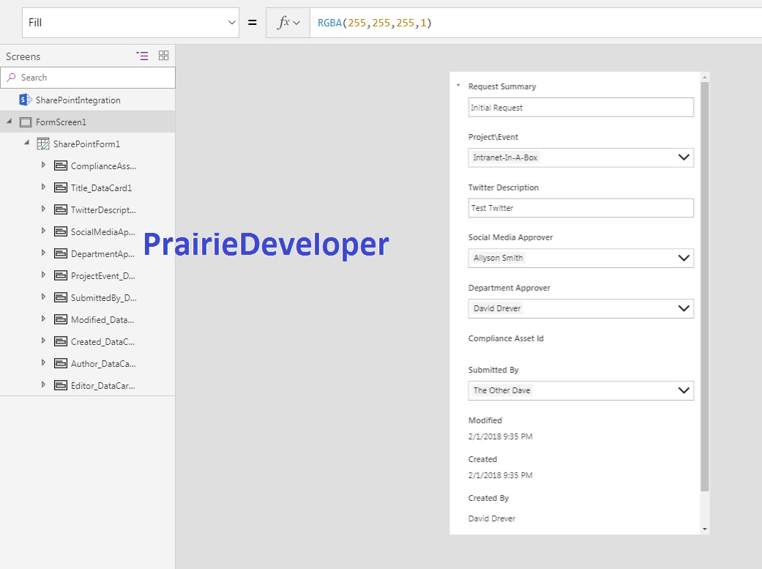Click the Editor_DataCar... card icon

[x=61, y=385]
